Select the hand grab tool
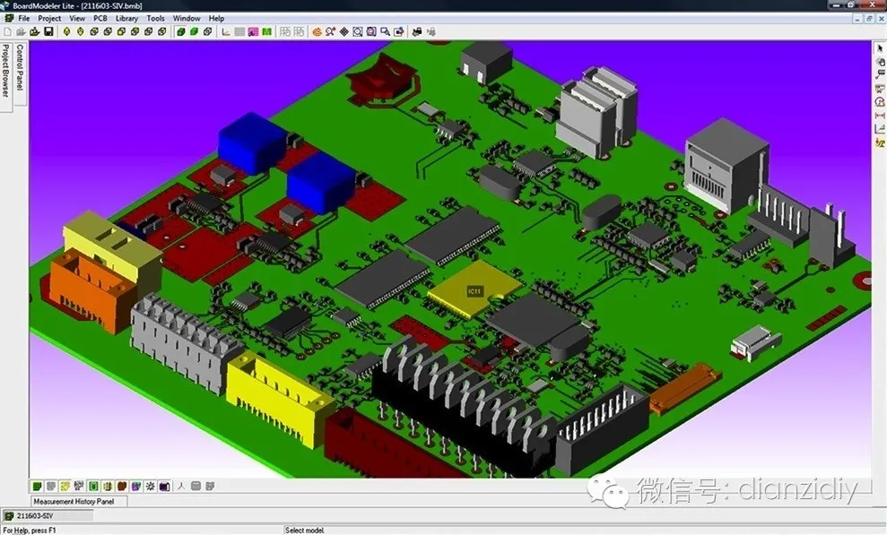887x535 pixels. 880,62
